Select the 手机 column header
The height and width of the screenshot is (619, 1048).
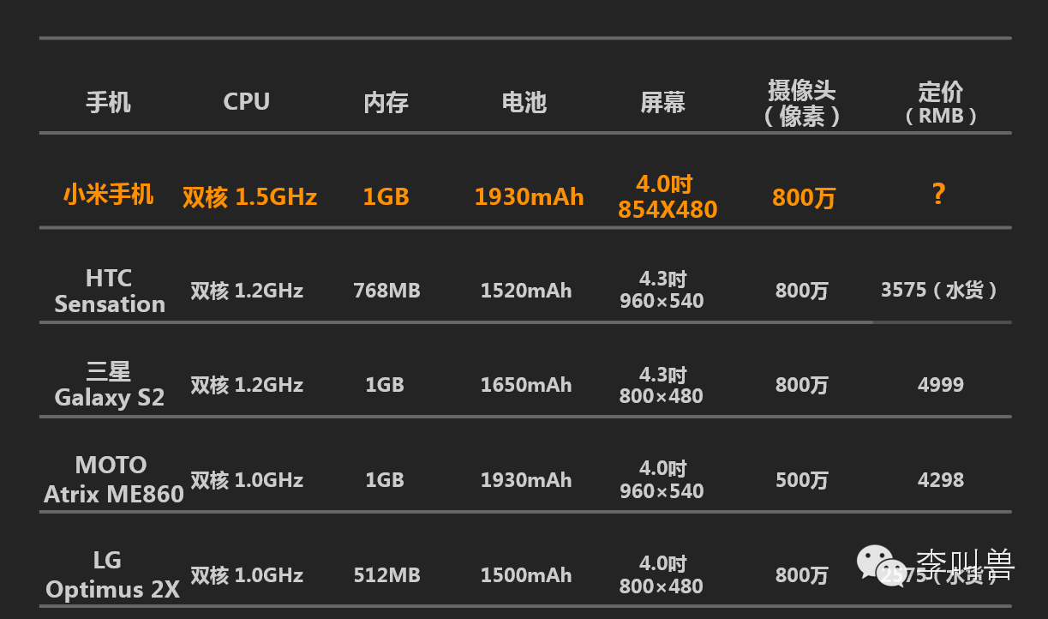tap(109, 103)
